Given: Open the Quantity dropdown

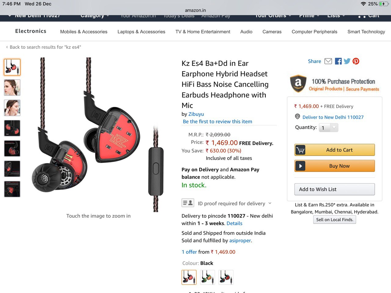Looking at the screenshot, I should (x=328, y=128).
